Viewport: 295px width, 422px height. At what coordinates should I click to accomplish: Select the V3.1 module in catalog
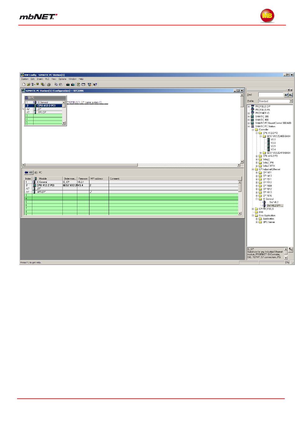click(x=273, y=146)
